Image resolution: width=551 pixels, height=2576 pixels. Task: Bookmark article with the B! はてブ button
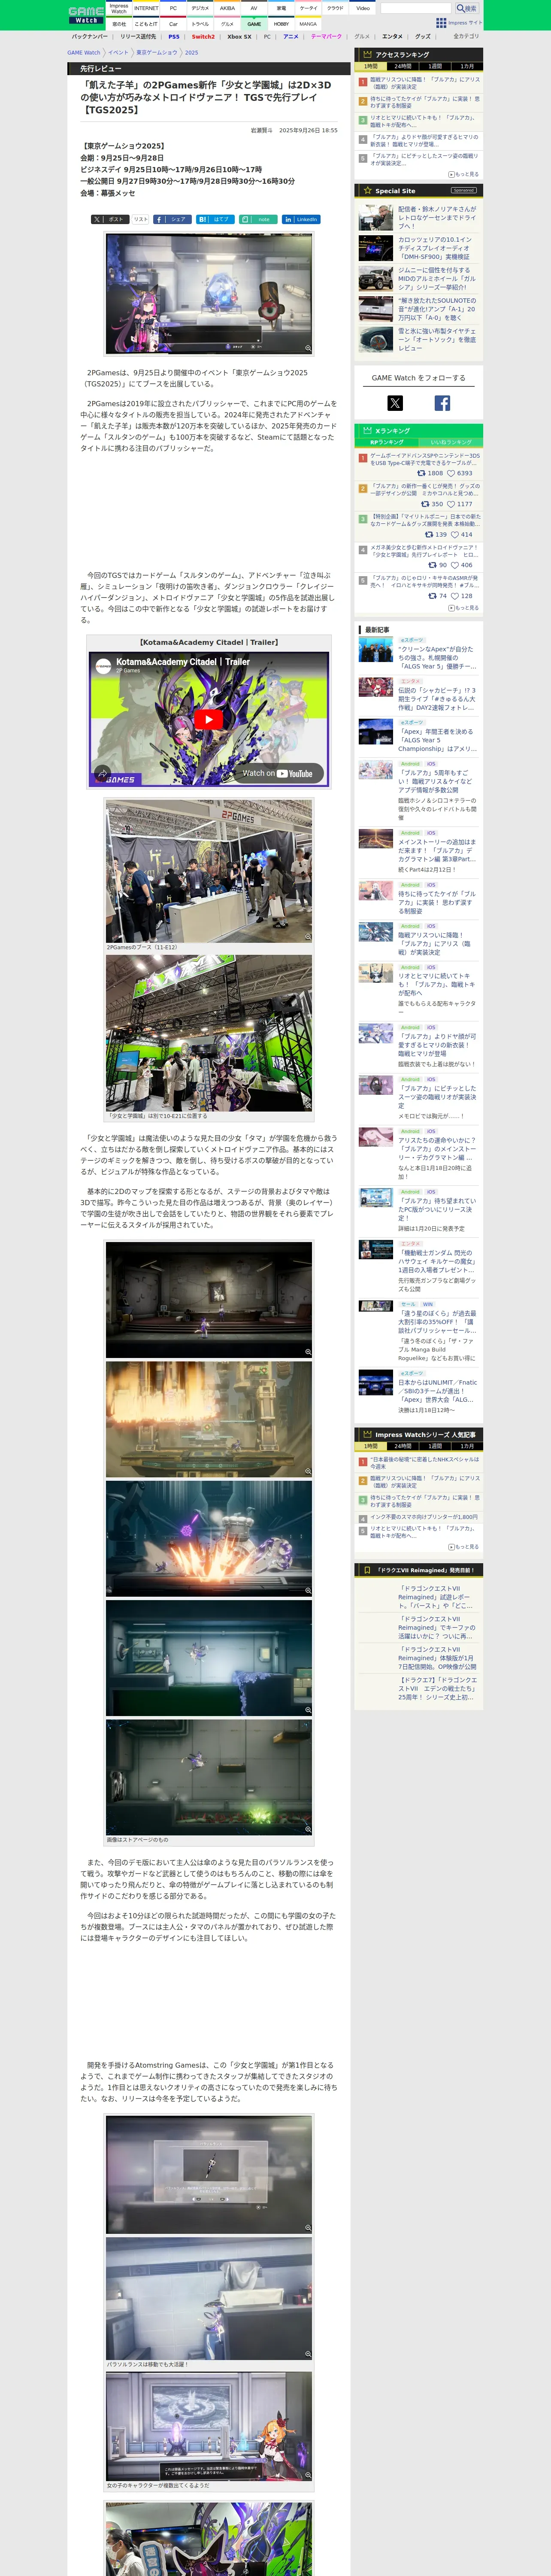tap(216, 219)
